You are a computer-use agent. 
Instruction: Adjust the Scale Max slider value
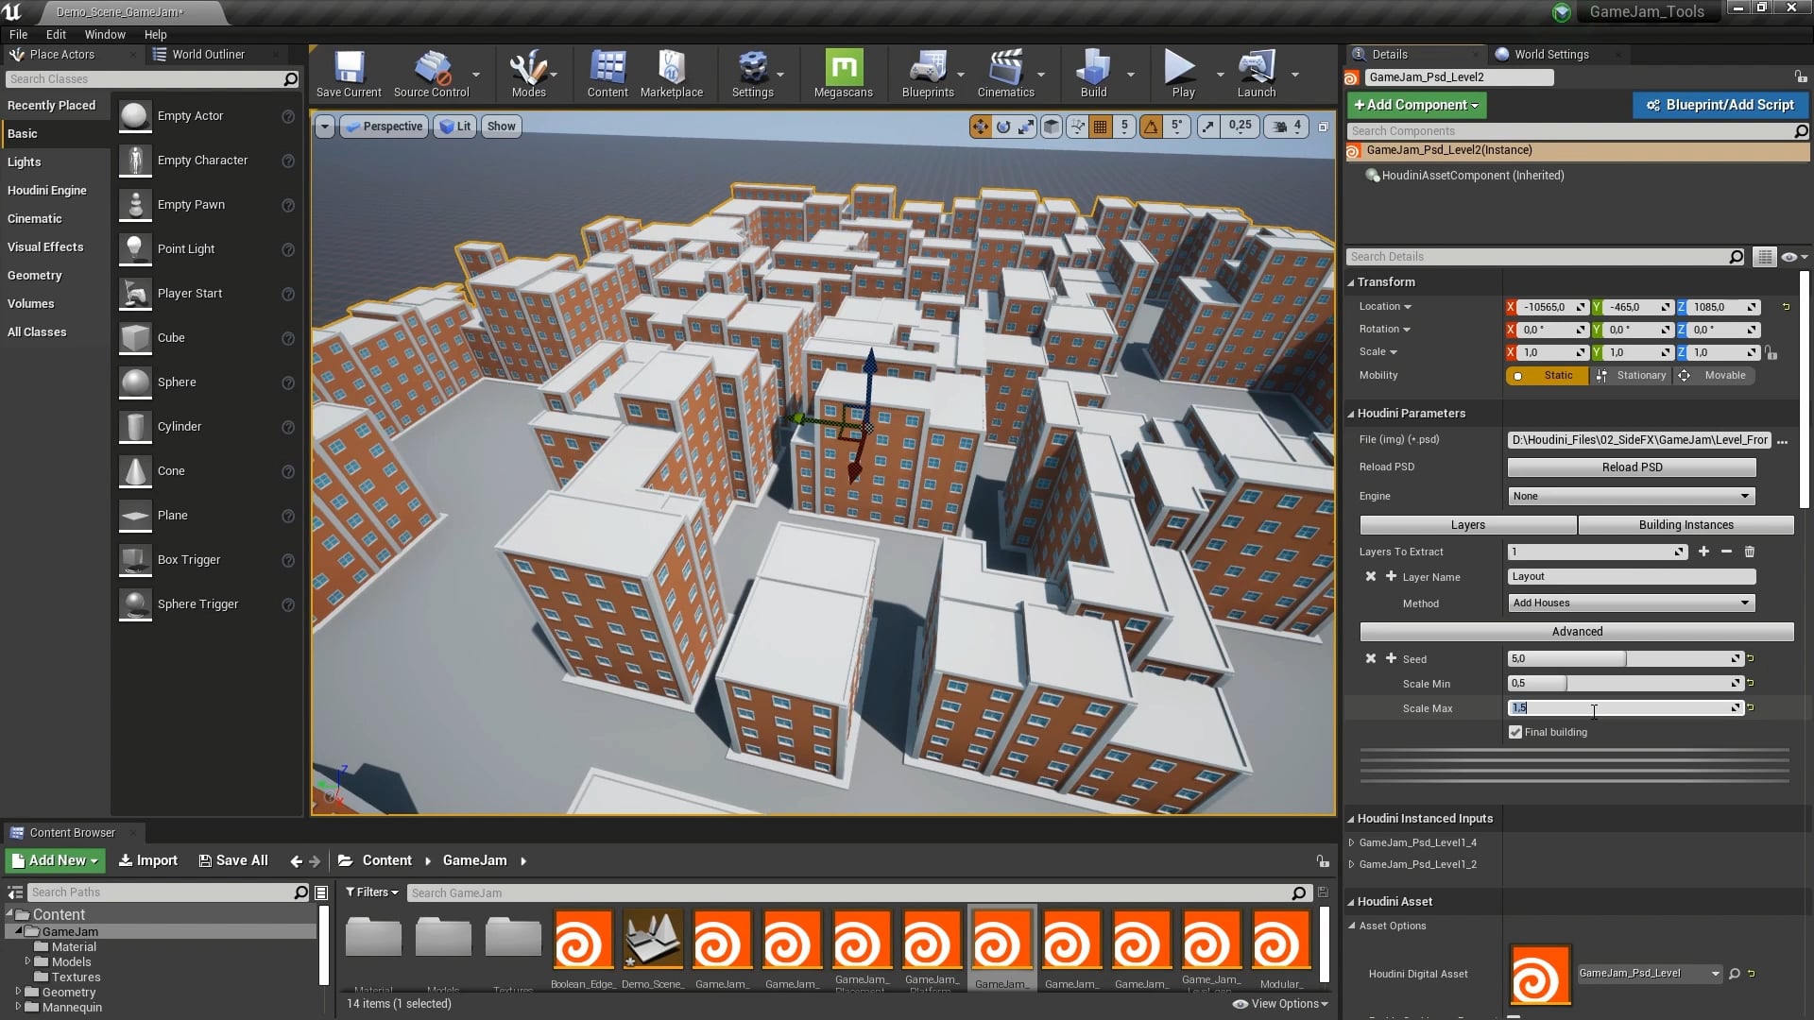click(x=1619, y=707)
